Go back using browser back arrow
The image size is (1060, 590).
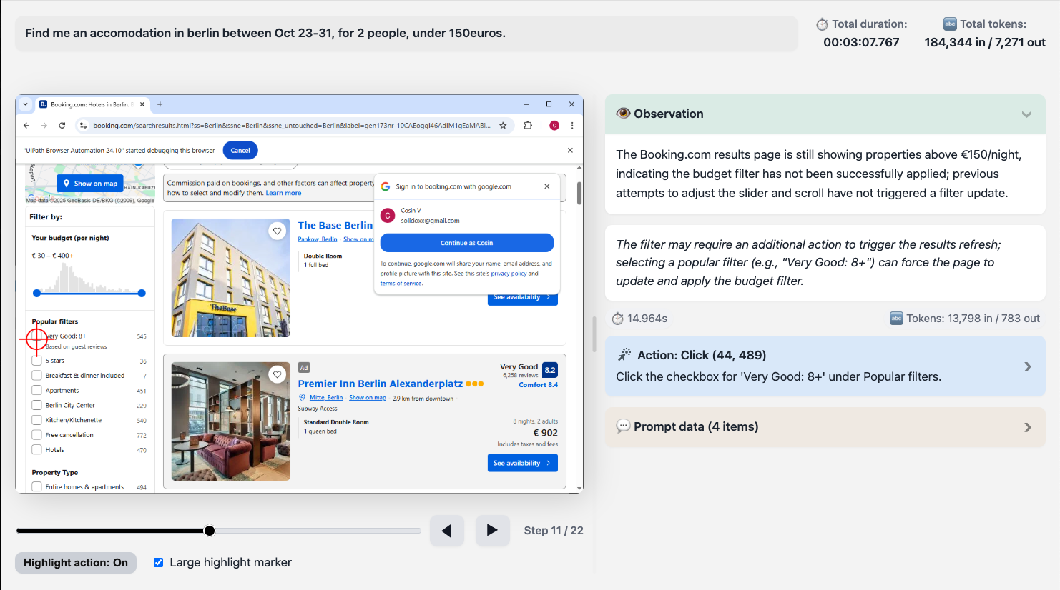[x=26, y=126]
